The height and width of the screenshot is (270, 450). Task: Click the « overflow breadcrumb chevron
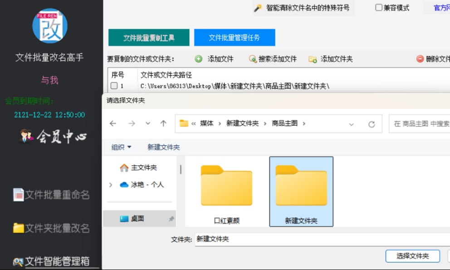(x=193, y=124)
